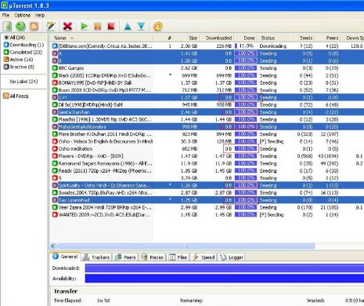Sort by the Done column header

246,38
